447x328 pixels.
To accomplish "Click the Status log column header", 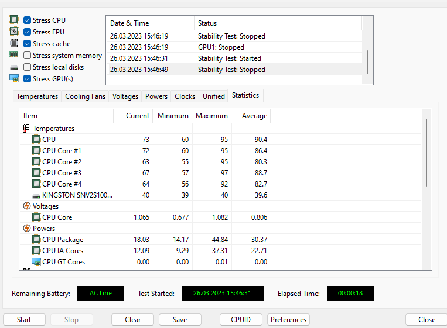I will click(278, 23).
